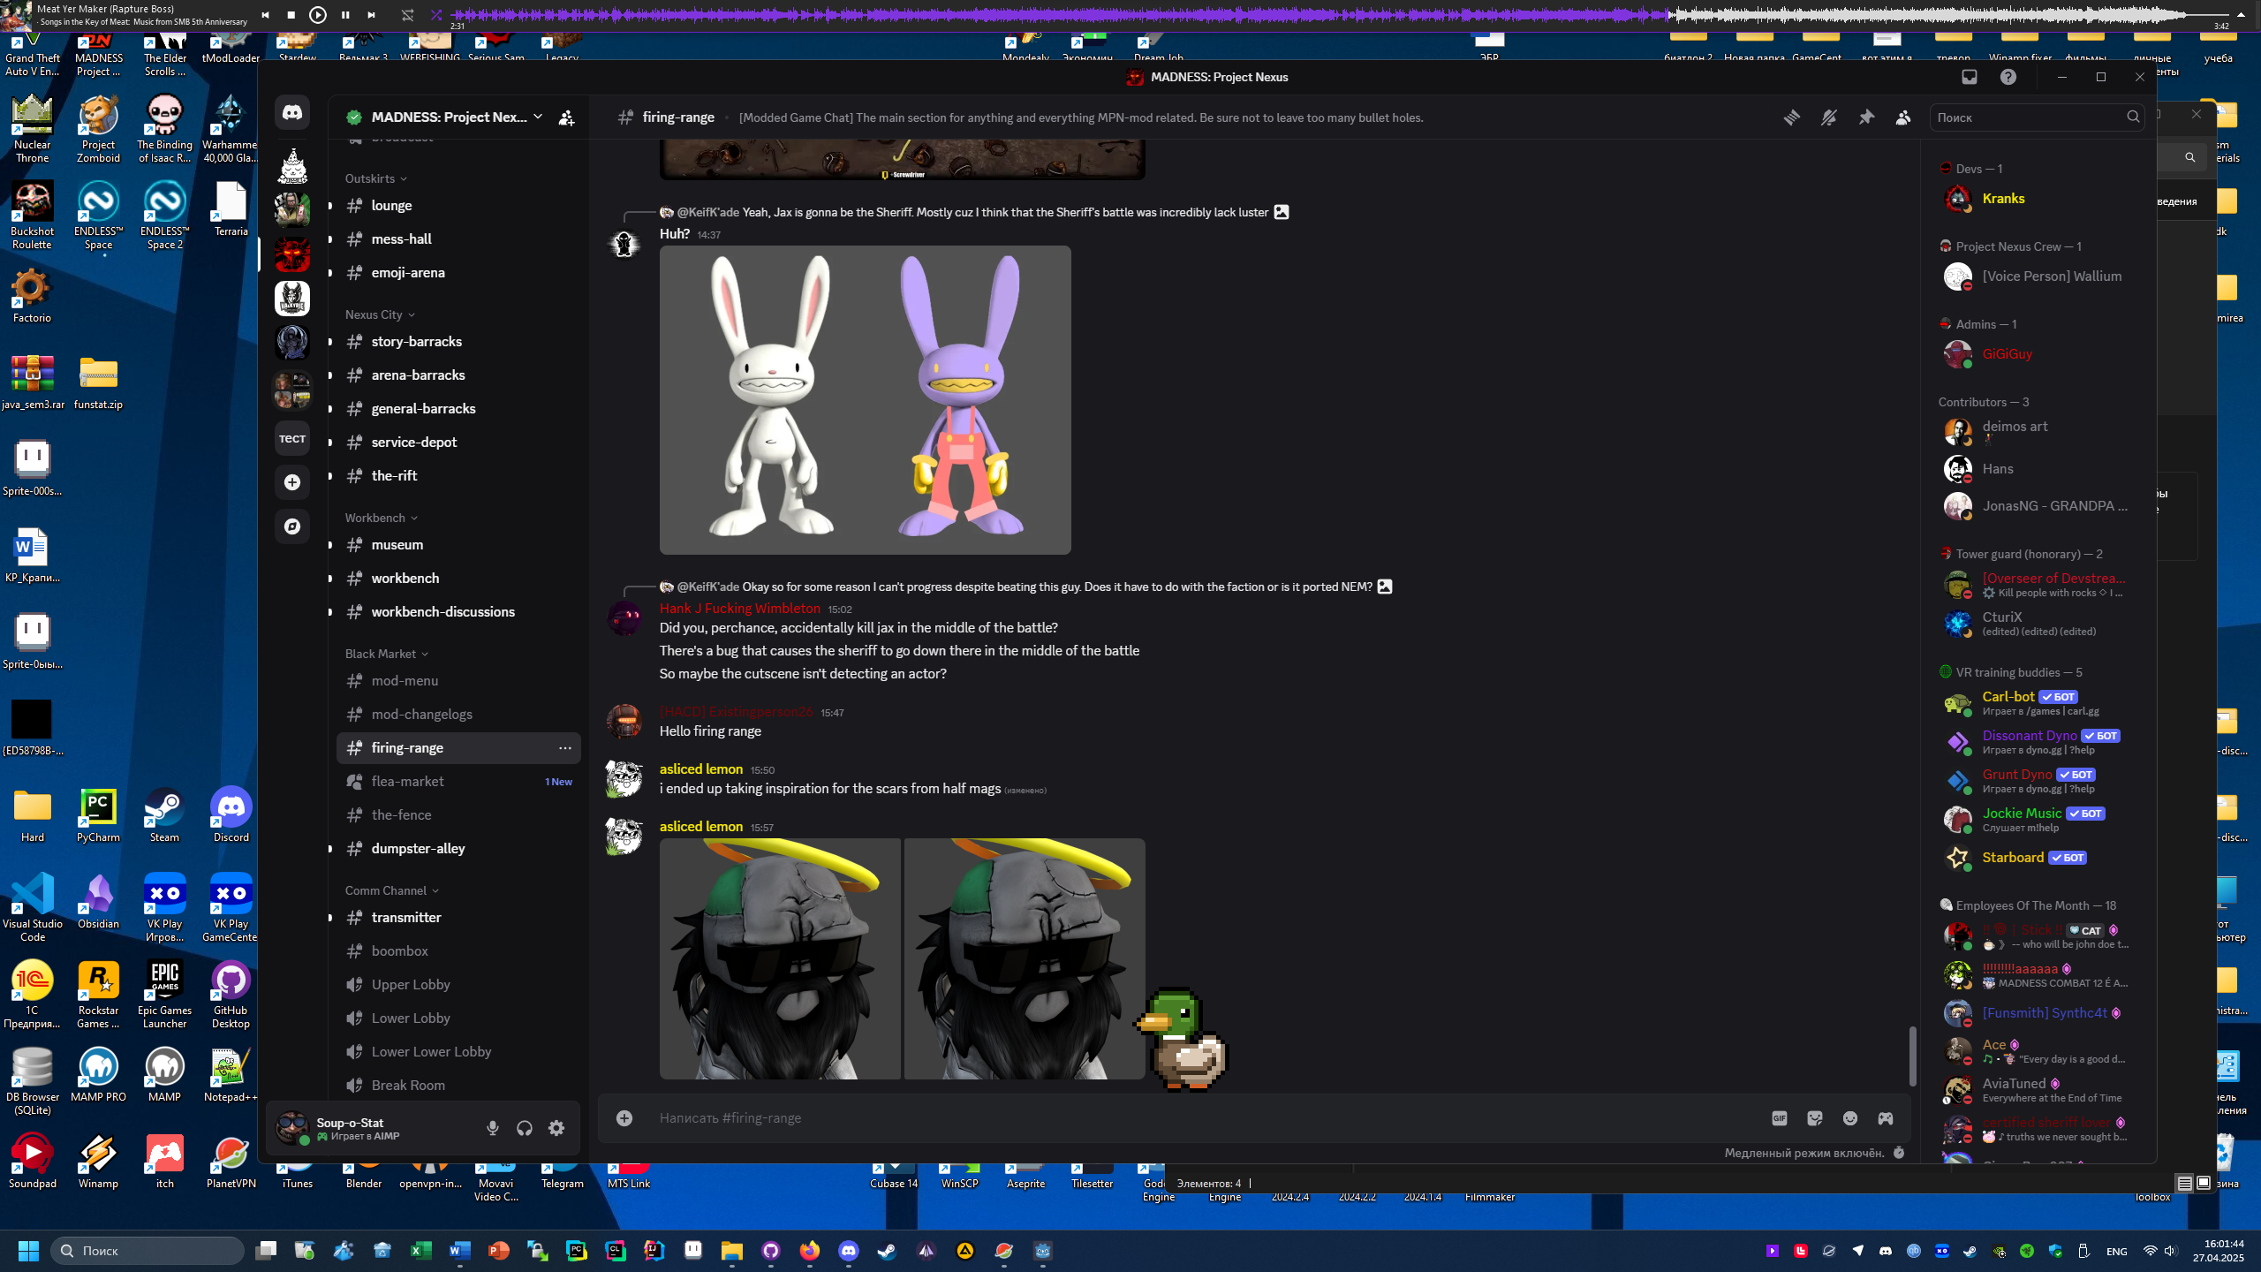The image size is (2261, 1272).
Task: Open notification settings bell icon
Action: [x=1829, y=117]
